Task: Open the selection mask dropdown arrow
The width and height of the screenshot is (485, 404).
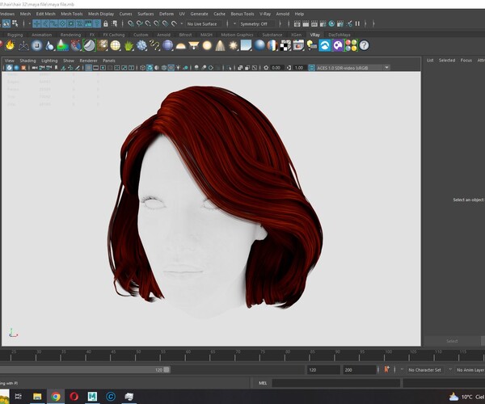Action: click(x=30, y=23)
